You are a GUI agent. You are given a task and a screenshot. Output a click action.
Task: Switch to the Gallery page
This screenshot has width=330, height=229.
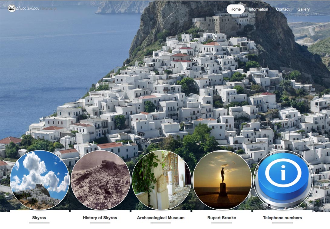tap(303, 9)
